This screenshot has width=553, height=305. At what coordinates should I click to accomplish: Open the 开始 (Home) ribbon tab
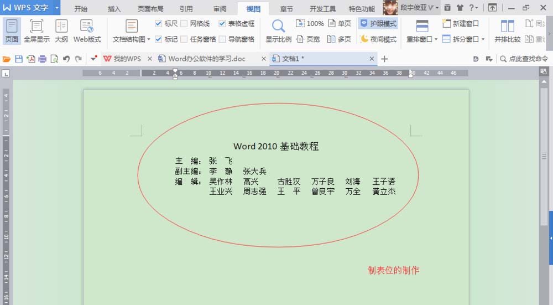pos(81,9)
